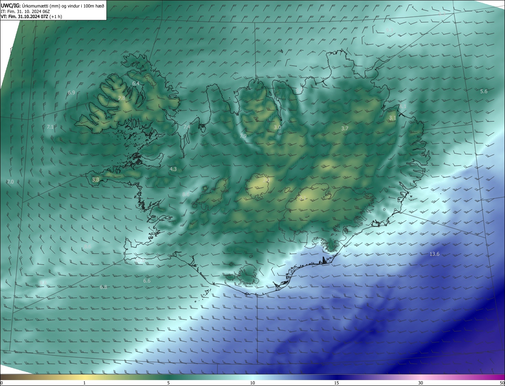Click the 2.8 value in the Westfjords

(x=122, y=98)
